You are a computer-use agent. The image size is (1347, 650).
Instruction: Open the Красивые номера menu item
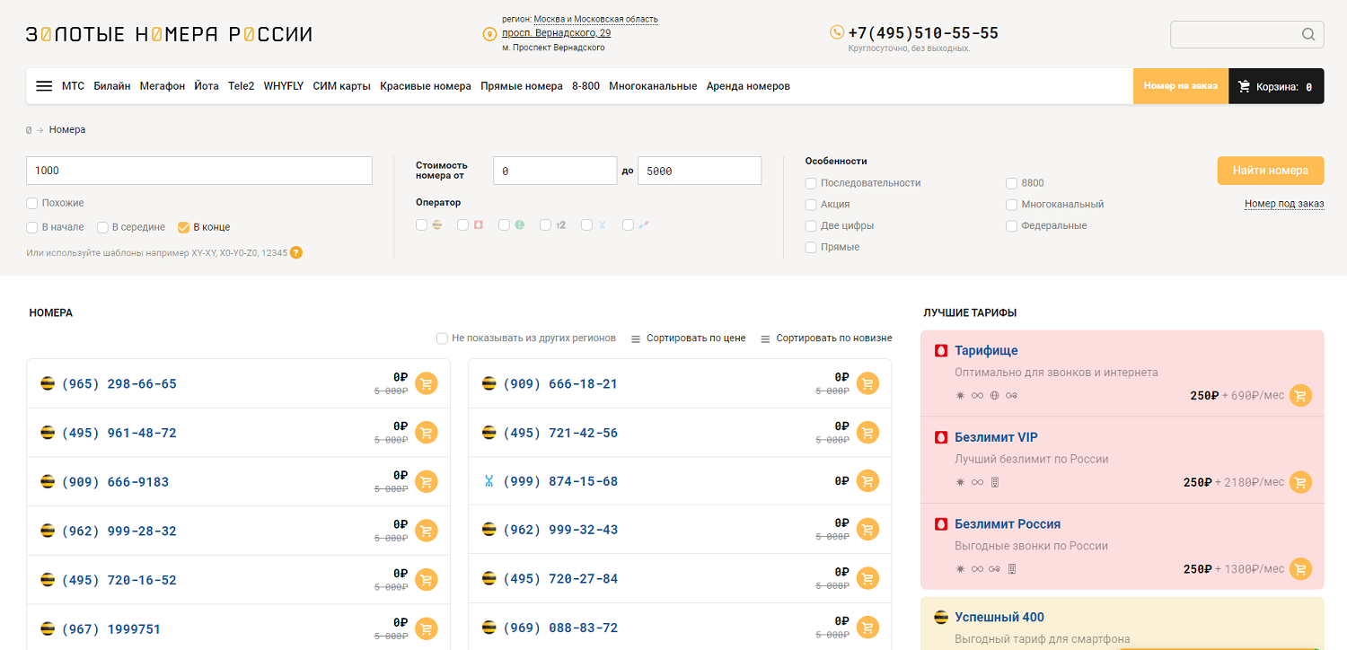[426, 86]
